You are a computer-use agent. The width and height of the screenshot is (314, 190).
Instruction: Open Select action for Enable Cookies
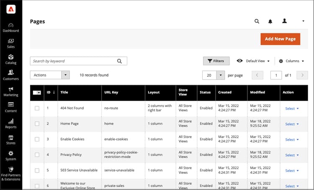292,139
